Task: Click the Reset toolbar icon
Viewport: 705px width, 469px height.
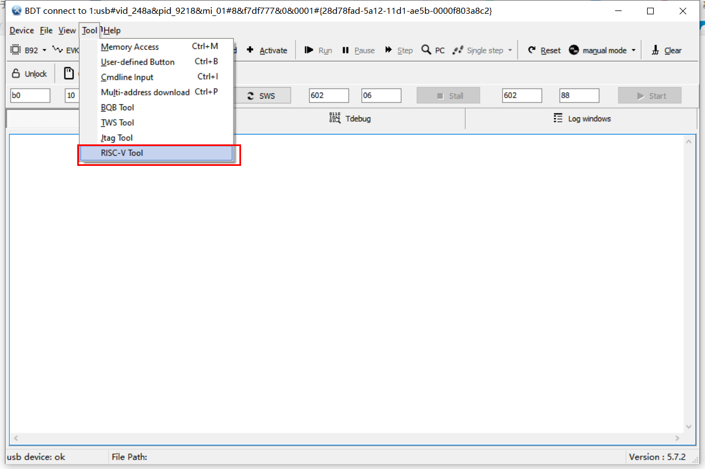Action: 532,50
